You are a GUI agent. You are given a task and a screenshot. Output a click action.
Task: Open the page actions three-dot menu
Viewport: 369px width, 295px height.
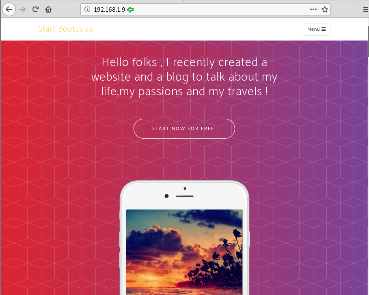click(313, 9)
